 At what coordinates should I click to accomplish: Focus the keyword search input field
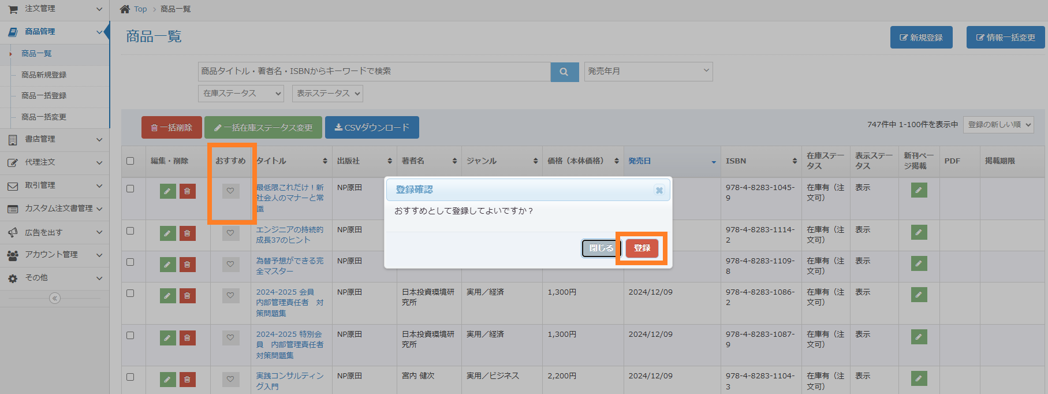[374, 71]
